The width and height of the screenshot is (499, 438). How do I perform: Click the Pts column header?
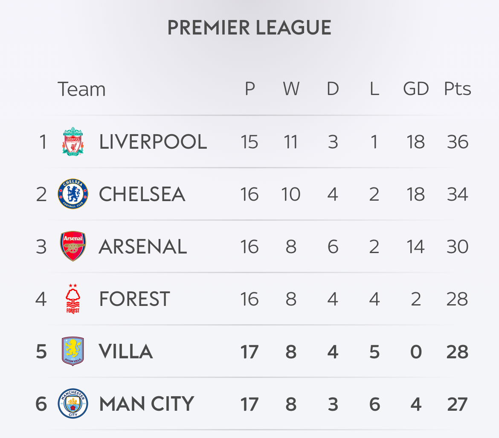point(457,89)
